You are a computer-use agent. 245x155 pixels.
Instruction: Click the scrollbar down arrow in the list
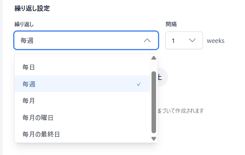[154, 138]
